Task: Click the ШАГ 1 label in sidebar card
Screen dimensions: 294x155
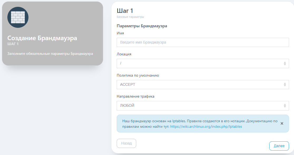Action: click(13, 44)
